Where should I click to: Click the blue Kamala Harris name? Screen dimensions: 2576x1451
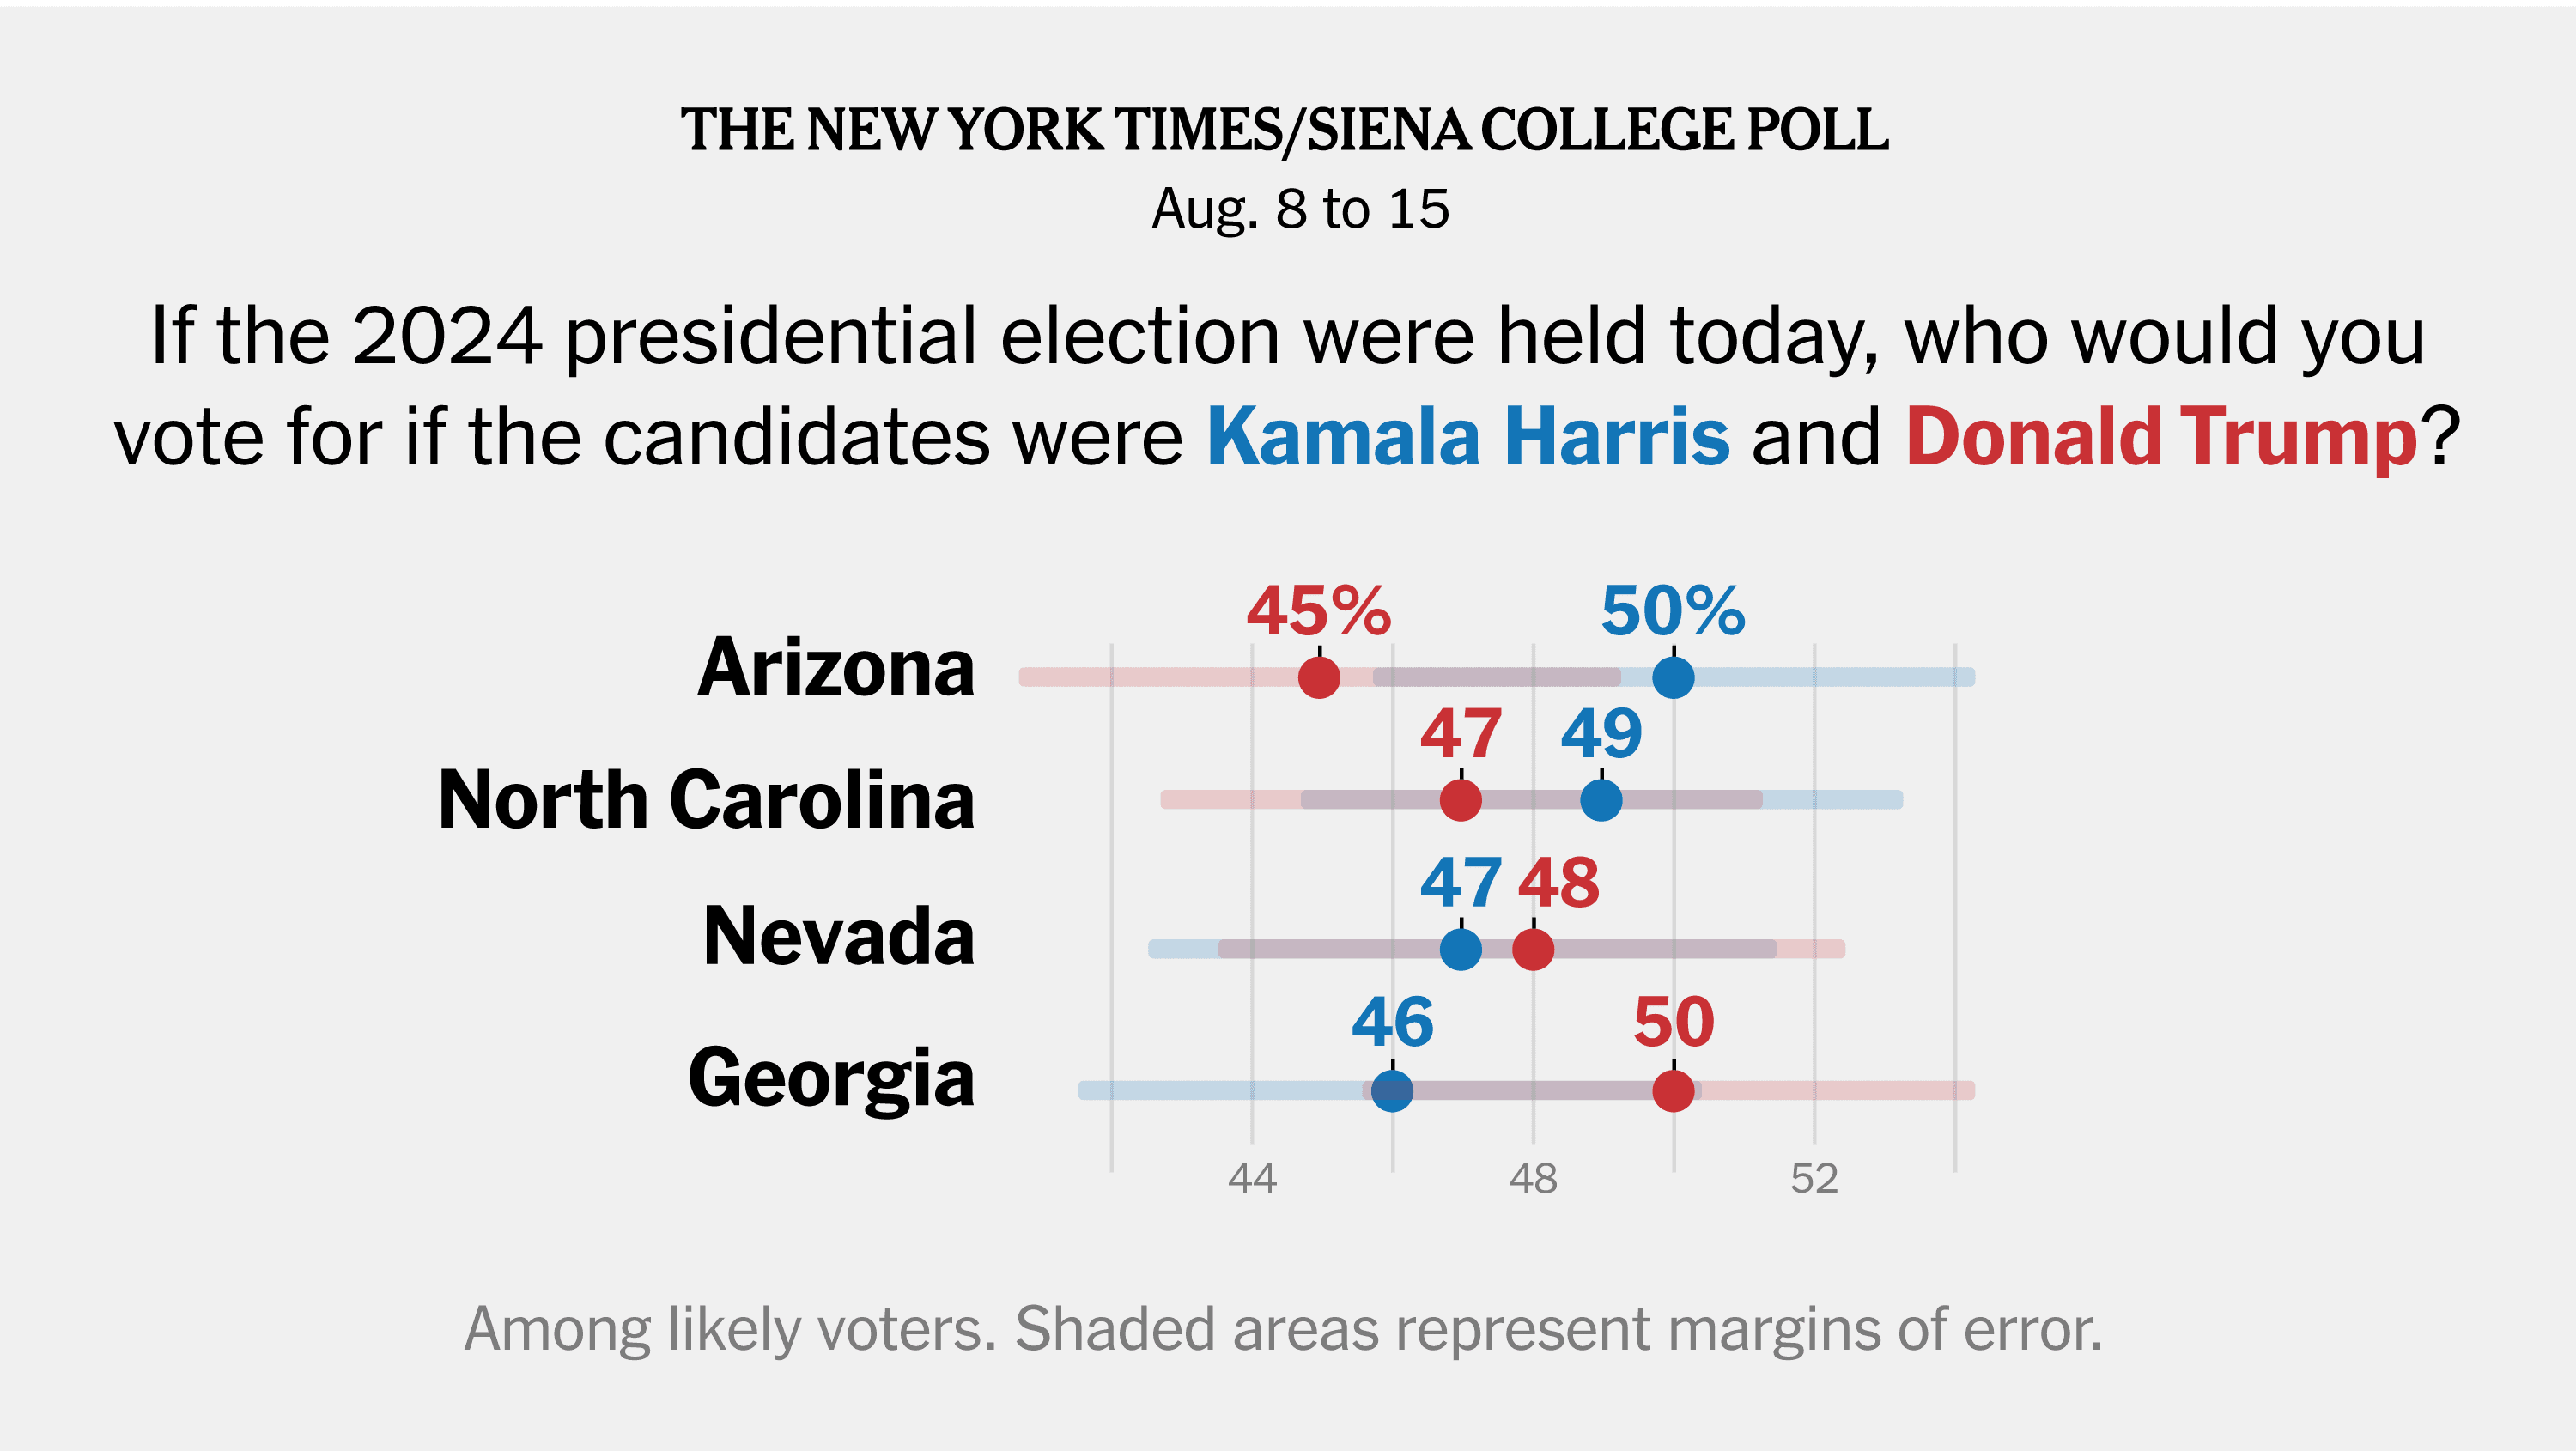pyautogui.click(x=1468, y=437)
